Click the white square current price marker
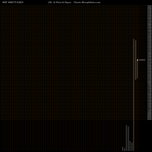 (137, 60)
